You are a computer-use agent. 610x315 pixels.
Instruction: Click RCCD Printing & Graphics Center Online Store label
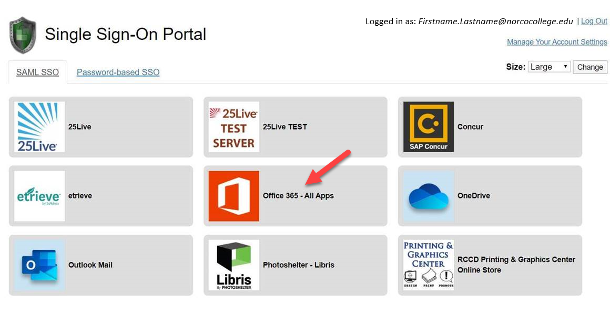pyautogui.click(x=516, y=265)
